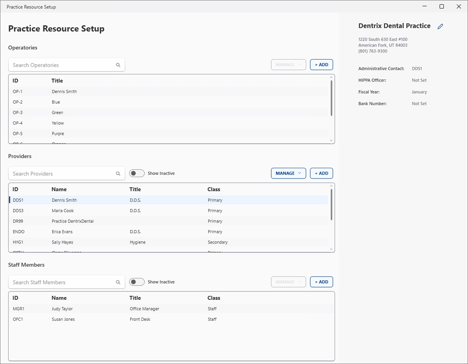Click the plus icon on ADD button for Providers
Viewport: 468px width, 364px height.
pyautogui.click(x=316, y=173)
